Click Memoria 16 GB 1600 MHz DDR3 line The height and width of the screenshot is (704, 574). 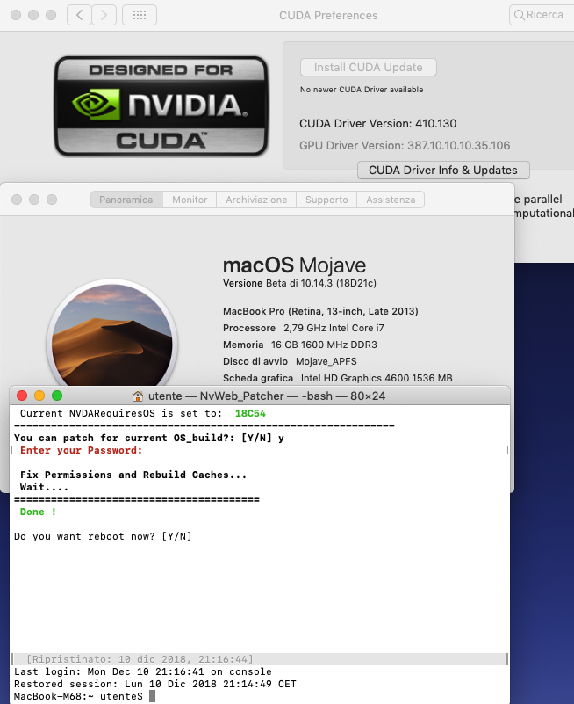click(300, 345)
